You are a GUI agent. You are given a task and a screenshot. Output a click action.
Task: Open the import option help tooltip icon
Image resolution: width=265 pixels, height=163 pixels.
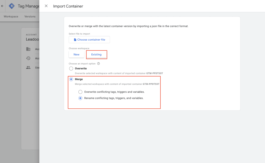(x=99, y=63)
